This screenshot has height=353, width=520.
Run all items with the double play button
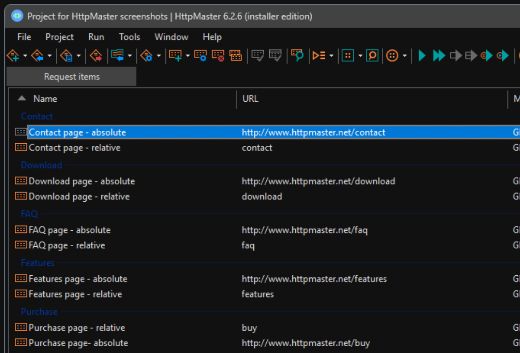(438, 55)
